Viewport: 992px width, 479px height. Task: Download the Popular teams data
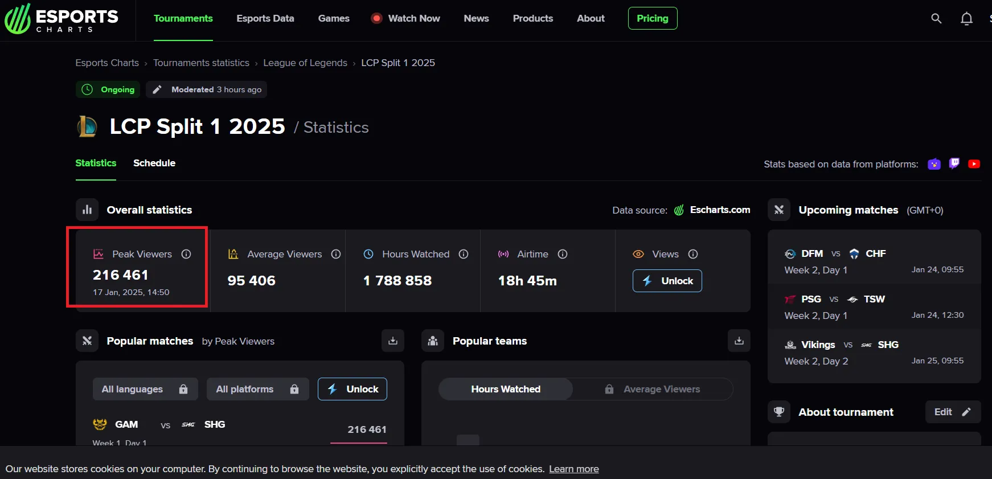tap(739, 341)
